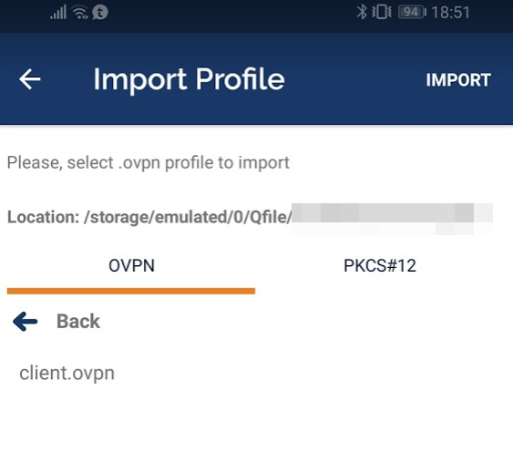Switch to the OVPN tab

click(131, 265)
